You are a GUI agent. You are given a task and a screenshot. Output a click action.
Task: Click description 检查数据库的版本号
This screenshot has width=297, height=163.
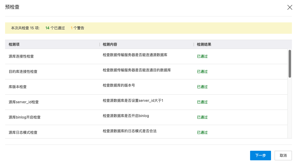point(119,85)
